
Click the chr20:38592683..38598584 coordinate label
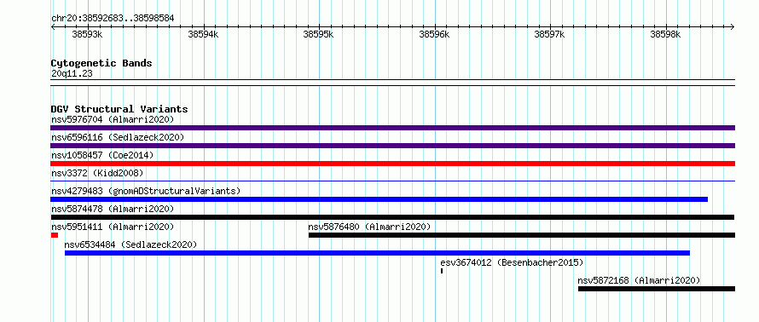pyautogui.click(x=113, y=19)
